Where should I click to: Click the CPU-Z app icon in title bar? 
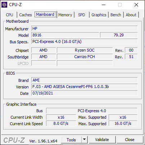[x=4, y=5]
